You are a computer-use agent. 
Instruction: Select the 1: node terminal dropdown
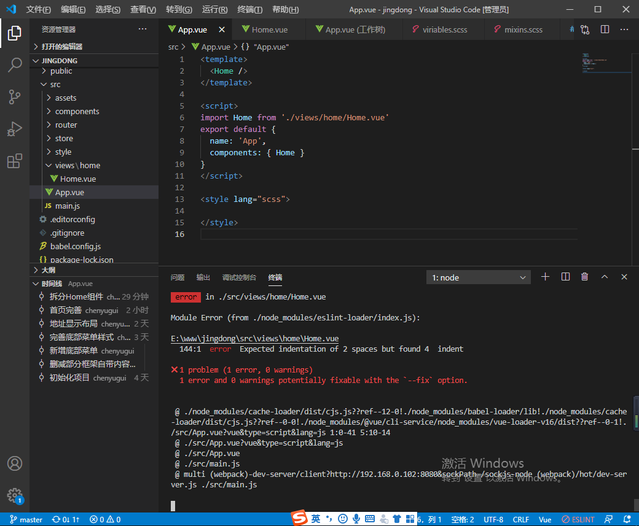[479, 277]
